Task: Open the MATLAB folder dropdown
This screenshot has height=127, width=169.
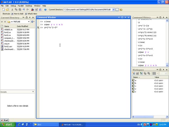Action: pyautogui.click(x=29, y=22)
